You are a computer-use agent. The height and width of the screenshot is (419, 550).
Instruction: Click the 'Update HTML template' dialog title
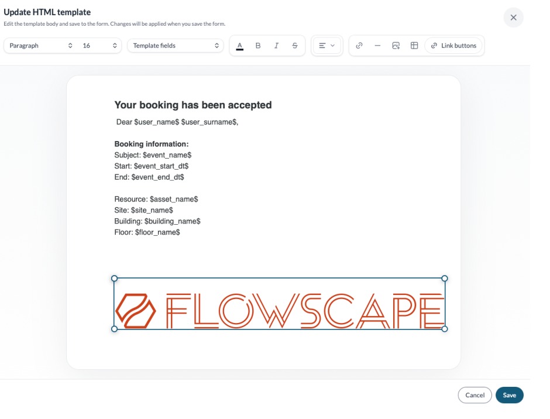pos(47,12)
